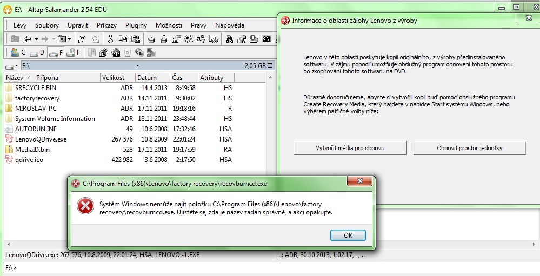The image size is (540, 276).
Task: Open the Příkazy menu
Action: 107,25
